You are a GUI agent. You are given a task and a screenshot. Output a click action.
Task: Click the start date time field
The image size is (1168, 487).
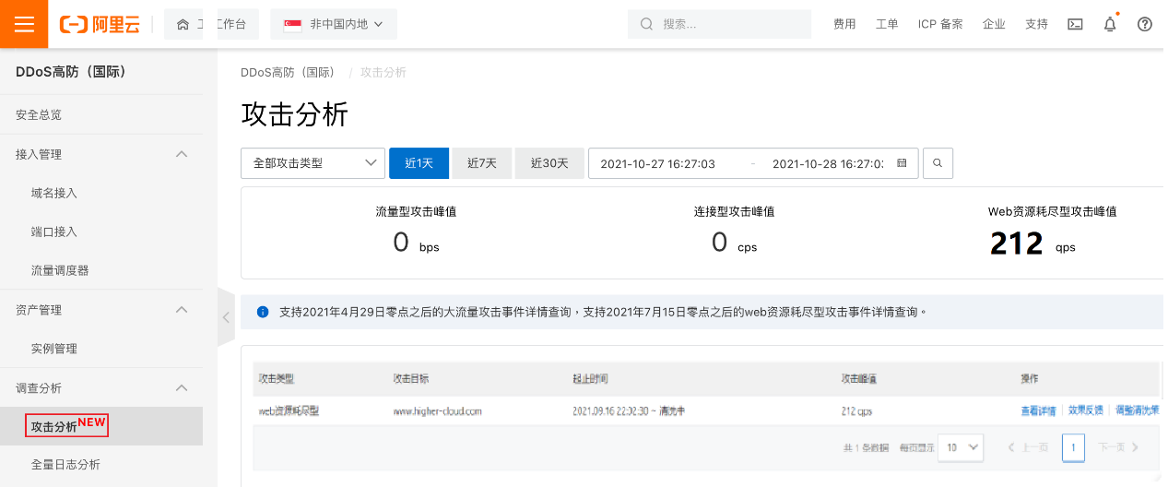[x=658, y=163]
